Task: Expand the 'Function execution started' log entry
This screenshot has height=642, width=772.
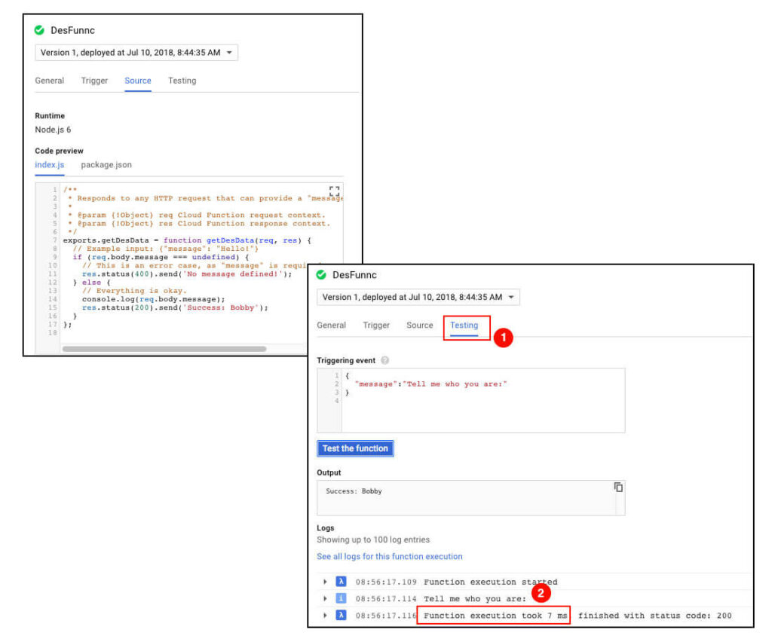Action: tap(325, 582)
